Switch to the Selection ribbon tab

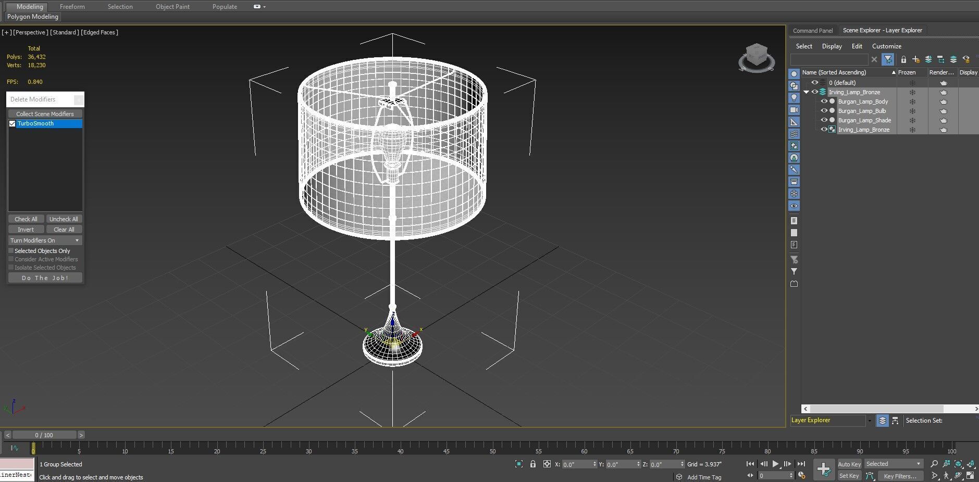(120, 7)
